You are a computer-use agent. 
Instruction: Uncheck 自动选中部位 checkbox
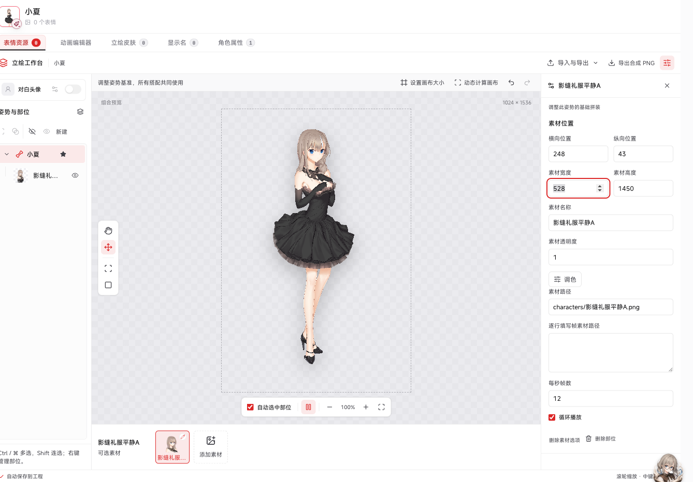click(x=250, y=407)
